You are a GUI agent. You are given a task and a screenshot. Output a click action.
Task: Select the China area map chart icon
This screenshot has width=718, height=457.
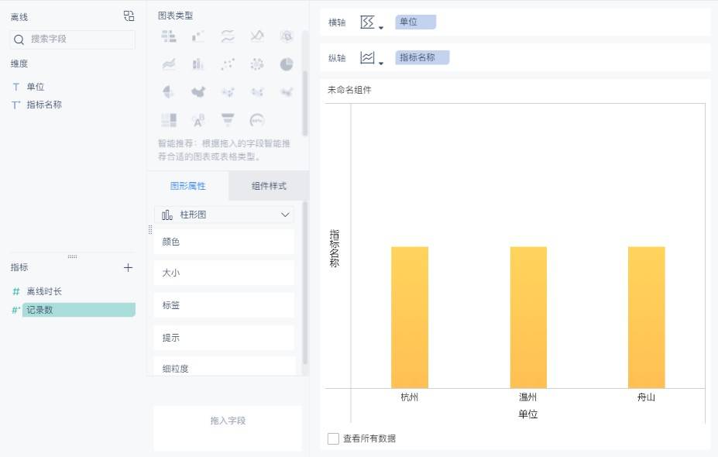click(x=198, y=91)
